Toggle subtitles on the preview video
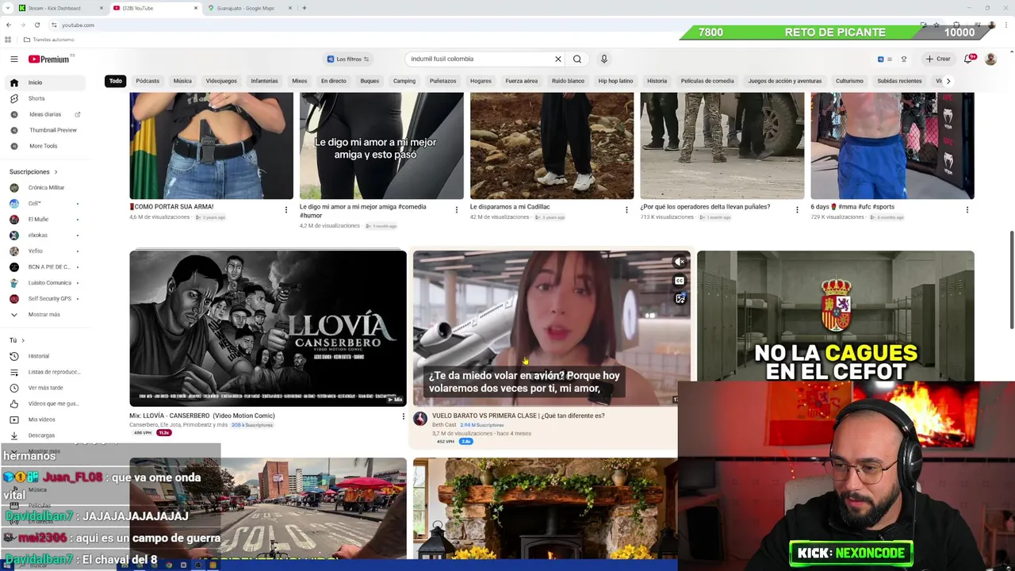 [x=680, y=281]
